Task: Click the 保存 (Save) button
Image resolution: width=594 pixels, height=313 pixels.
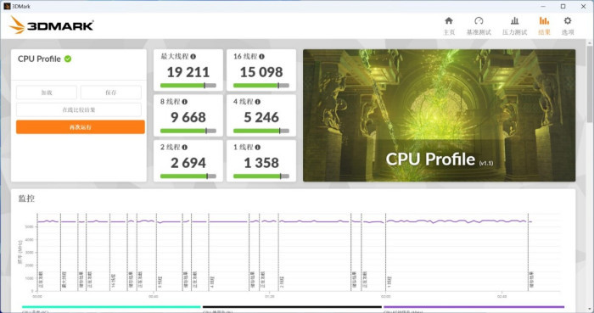Action: coord(110,92)
